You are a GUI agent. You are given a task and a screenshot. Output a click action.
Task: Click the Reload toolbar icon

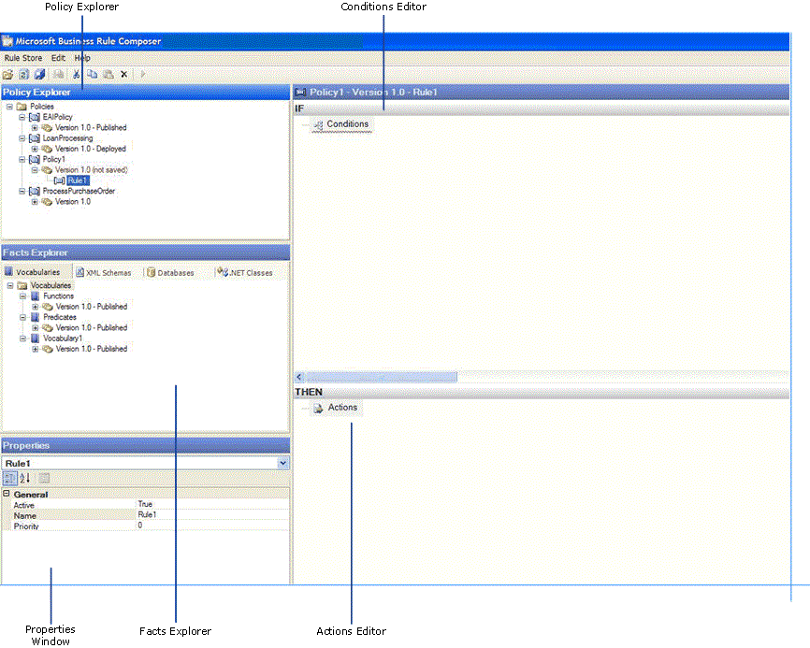(23, 75)
